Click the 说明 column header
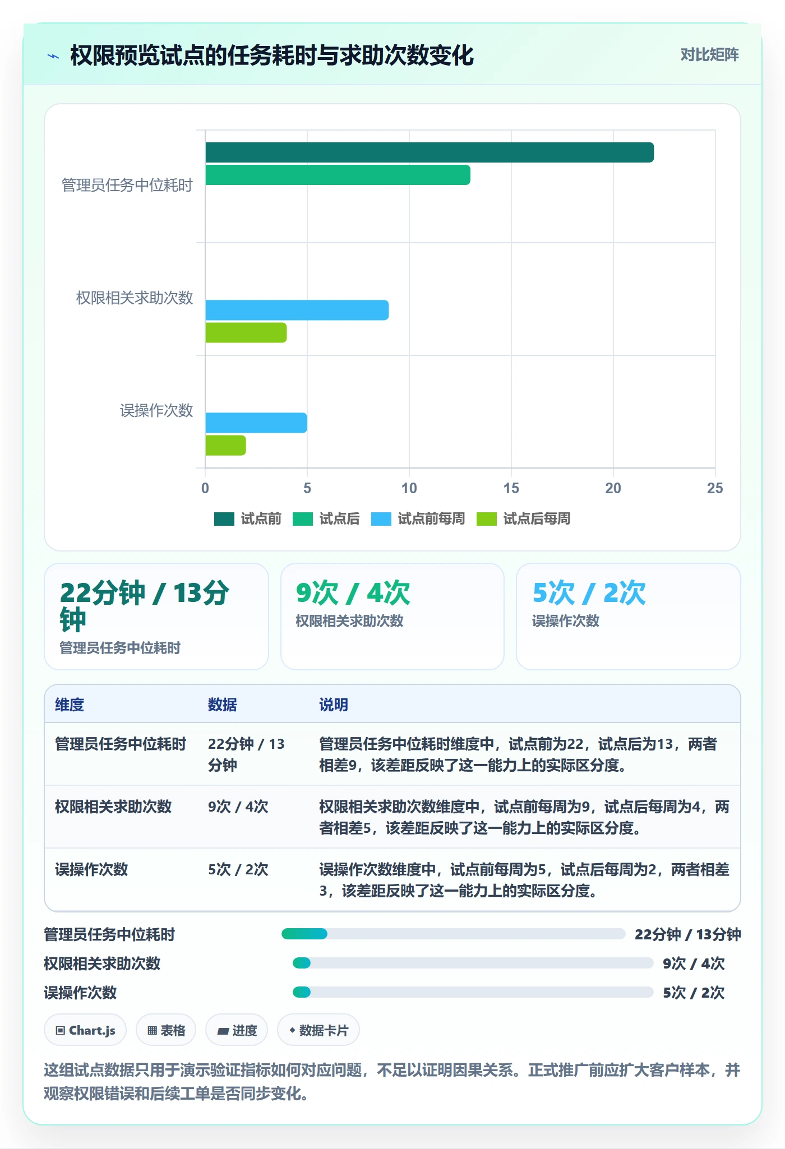This screenshot has width=785, height=1149. (334, 705)
